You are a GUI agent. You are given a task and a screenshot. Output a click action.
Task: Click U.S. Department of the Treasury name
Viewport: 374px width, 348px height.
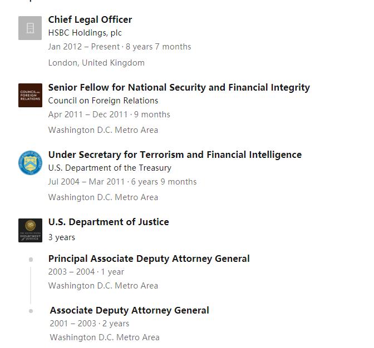tap(110, 168)
